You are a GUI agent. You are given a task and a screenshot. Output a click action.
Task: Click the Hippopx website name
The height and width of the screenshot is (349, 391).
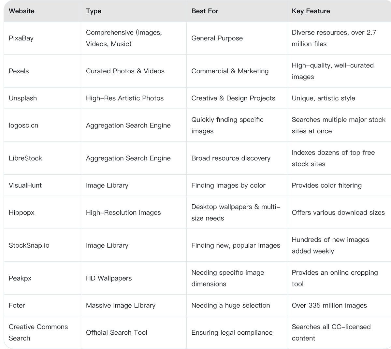click(22, 212)
